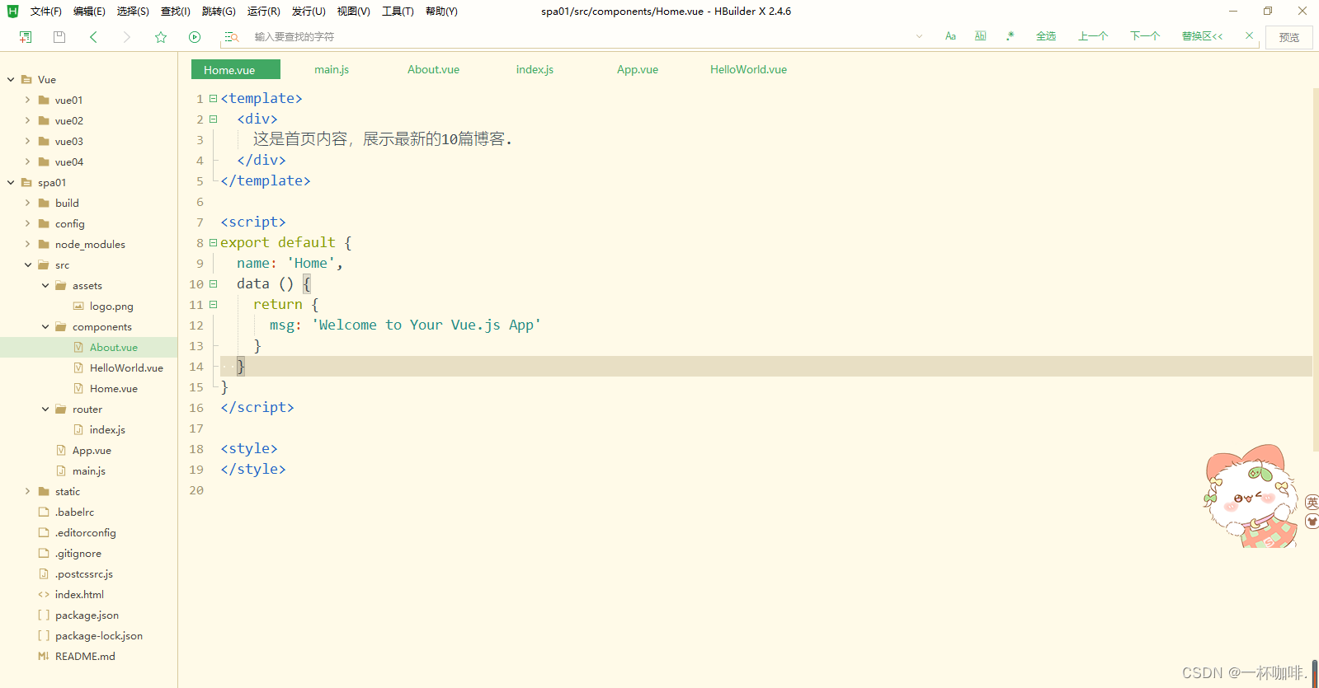Click the search list icon beside the find box
The image size is (1319, 688).
232,37
